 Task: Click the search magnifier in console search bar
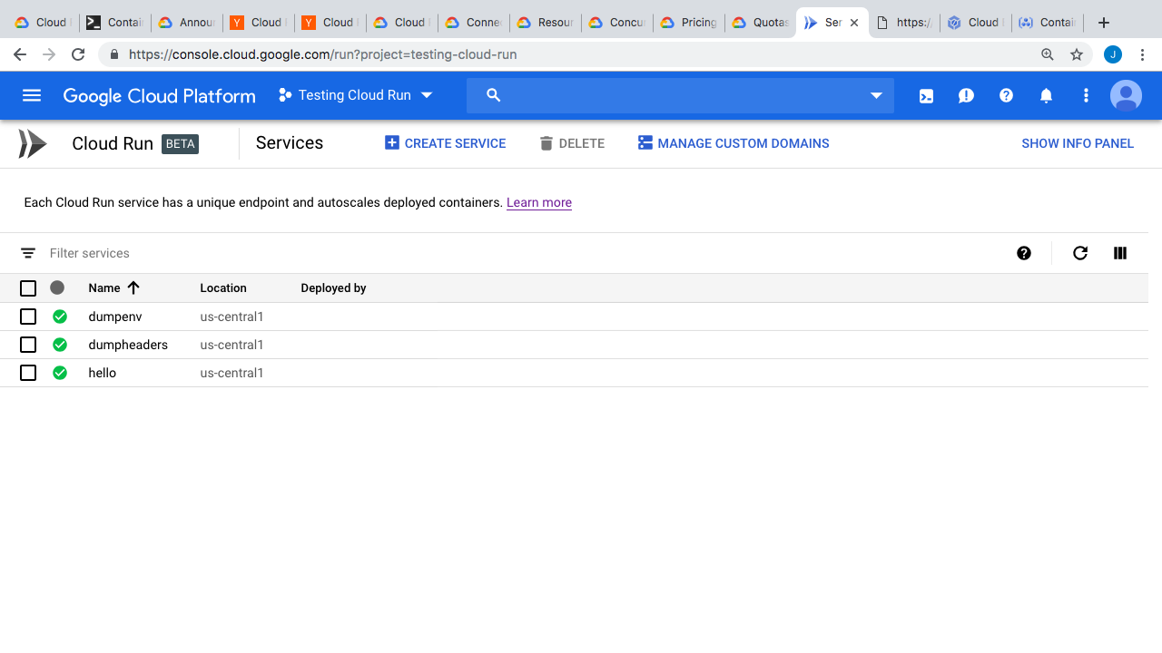point(493,95)
